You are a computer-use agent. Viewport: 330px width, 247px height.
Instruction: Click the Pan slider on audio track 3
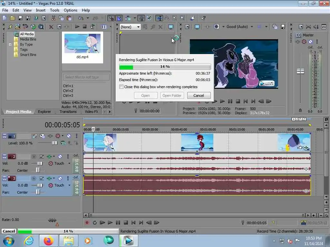[x=38, y=192]
